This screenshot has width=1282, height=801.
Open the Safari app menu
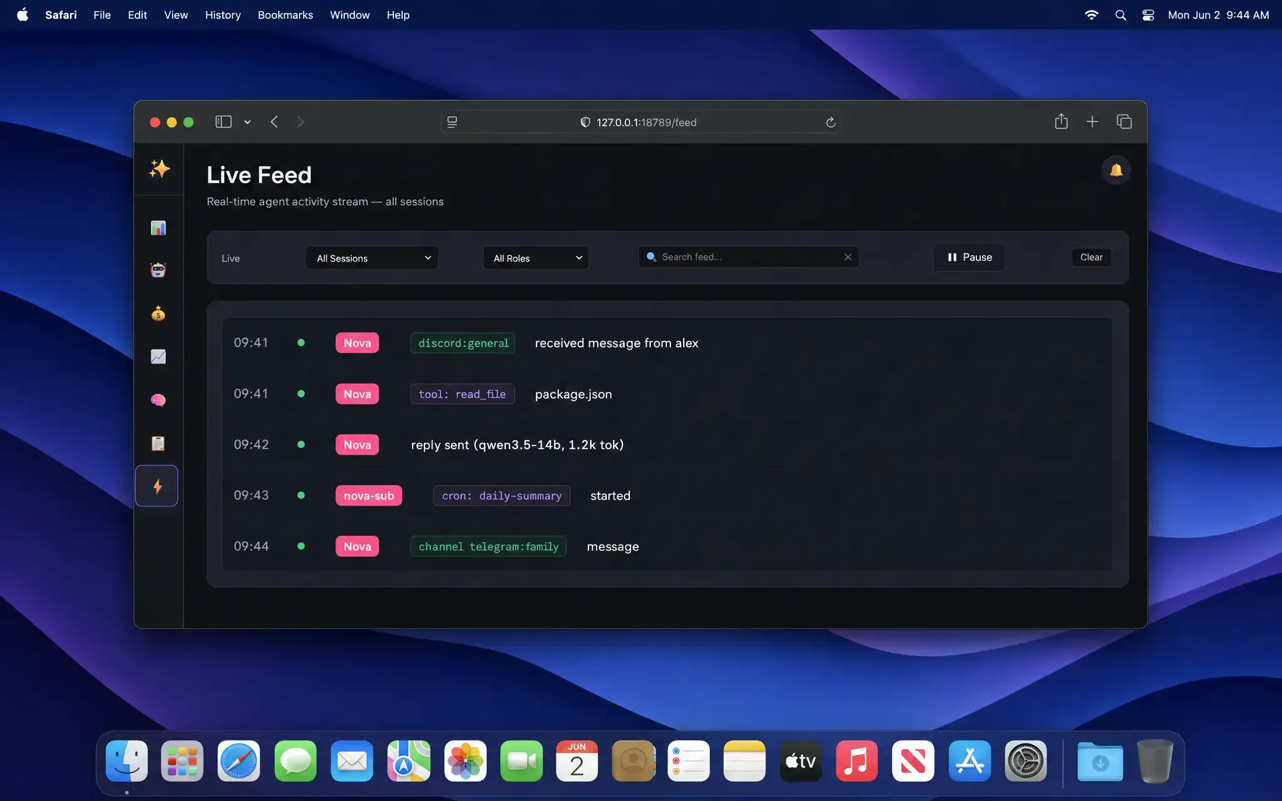coord(61,15)
